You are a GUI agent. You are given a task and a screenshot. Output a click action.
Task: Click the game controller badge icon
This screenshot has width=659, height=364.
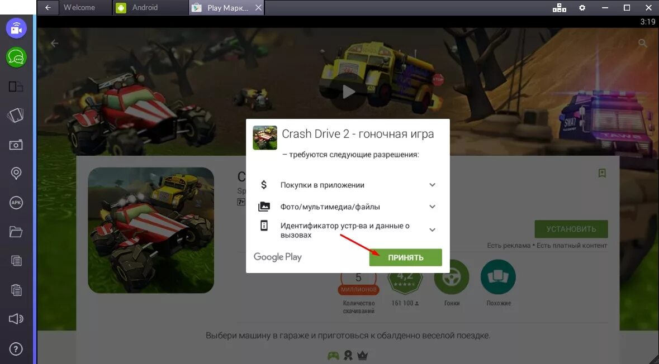(333, 356)
